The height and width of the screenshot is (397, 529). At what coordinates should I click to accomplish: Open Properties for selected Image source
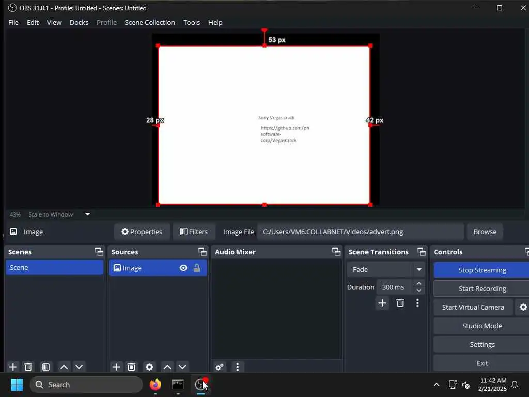pyautogui.click(x=142, y=232)
